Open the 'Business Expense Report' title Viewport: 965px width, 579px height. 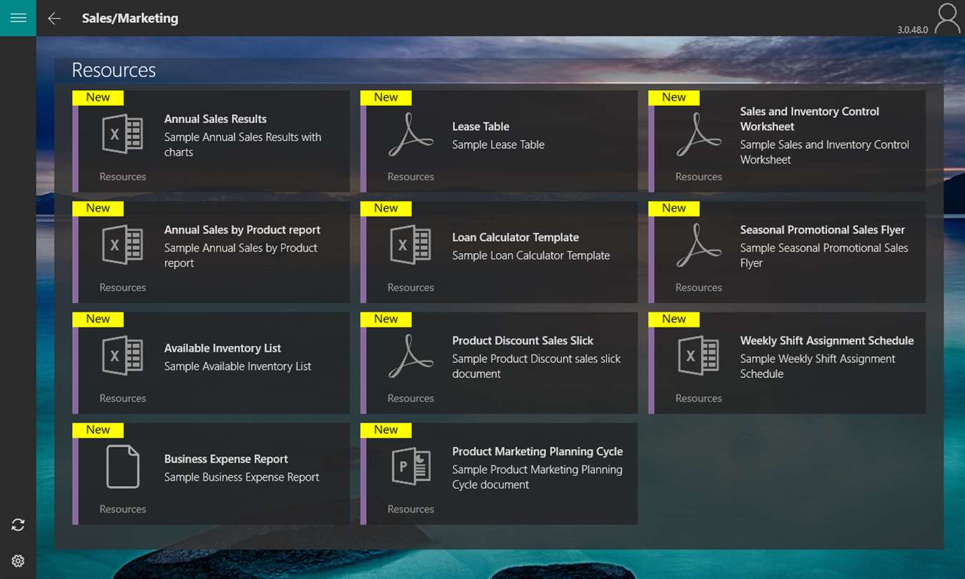click(x=226, y=459)
